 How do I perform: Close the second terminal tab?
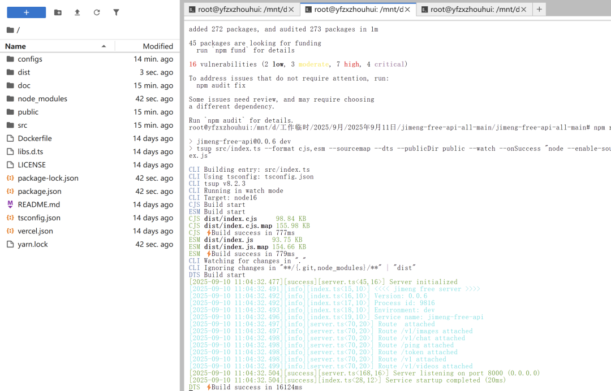(407, 10)
